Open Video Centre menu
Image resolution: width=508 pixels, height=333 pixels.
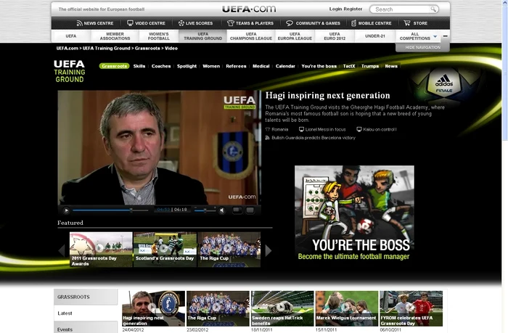point(146,23)
